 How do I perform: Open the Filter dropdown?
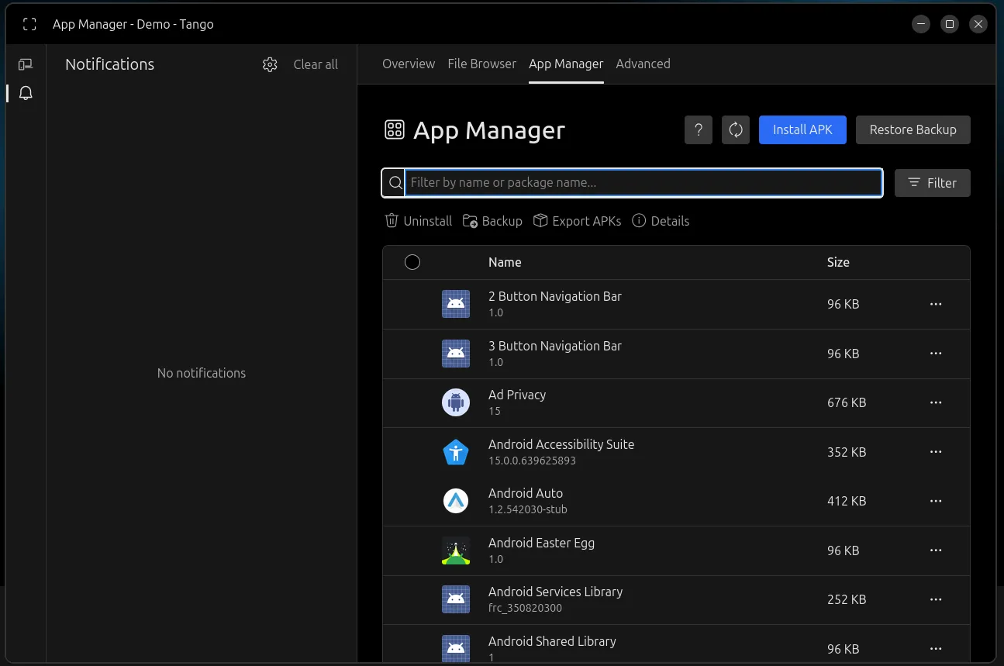pos(932,182)
